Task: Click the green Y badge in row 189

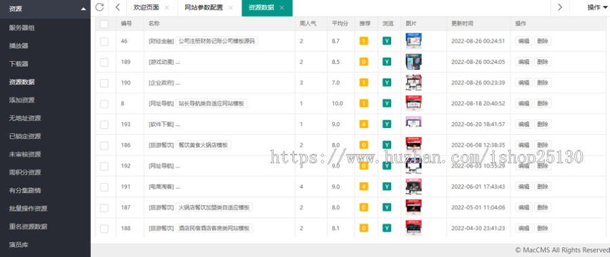Action: [387, 62]
